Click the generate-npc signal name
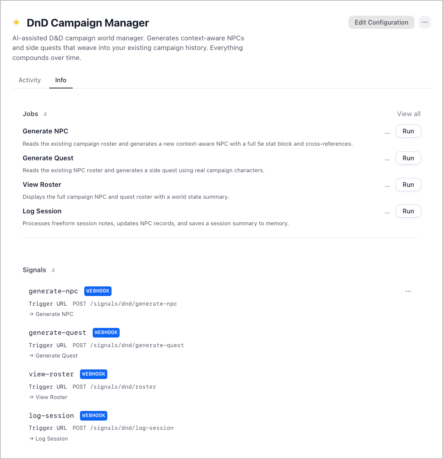Image resolution: width=443 pixels, height=459 pixels. coord(53,291)
